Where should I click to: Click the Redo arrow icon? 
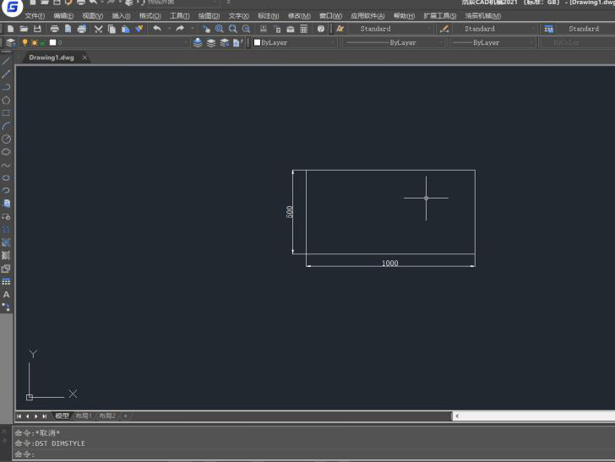(x=180, y=28)
